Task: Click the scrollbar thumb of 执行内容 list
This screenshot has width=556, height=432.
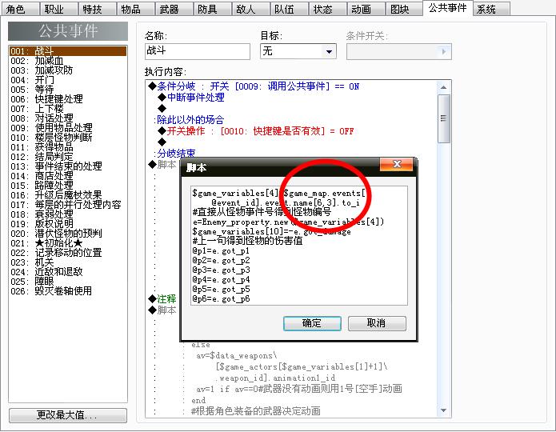Action: pos(443,118)
